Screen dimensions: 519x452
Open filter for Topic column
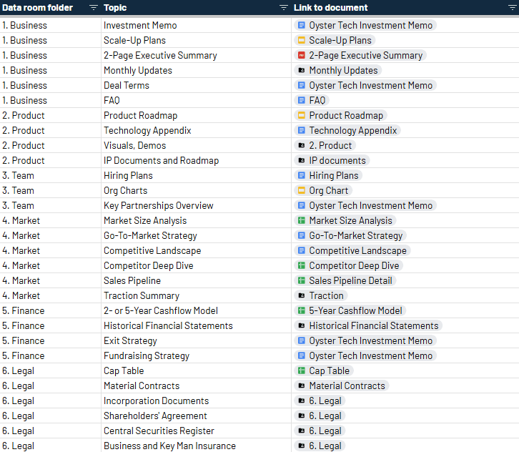(284, 7)
